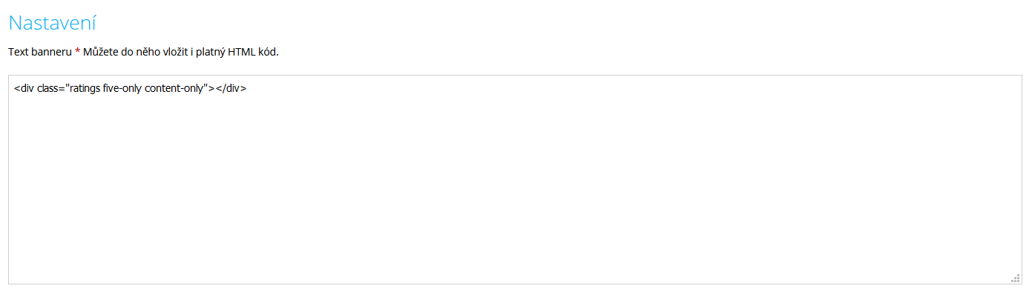Focus the Text banneru textarea
The width and height of the screenshot is (1032, 297).
[515, 179]
